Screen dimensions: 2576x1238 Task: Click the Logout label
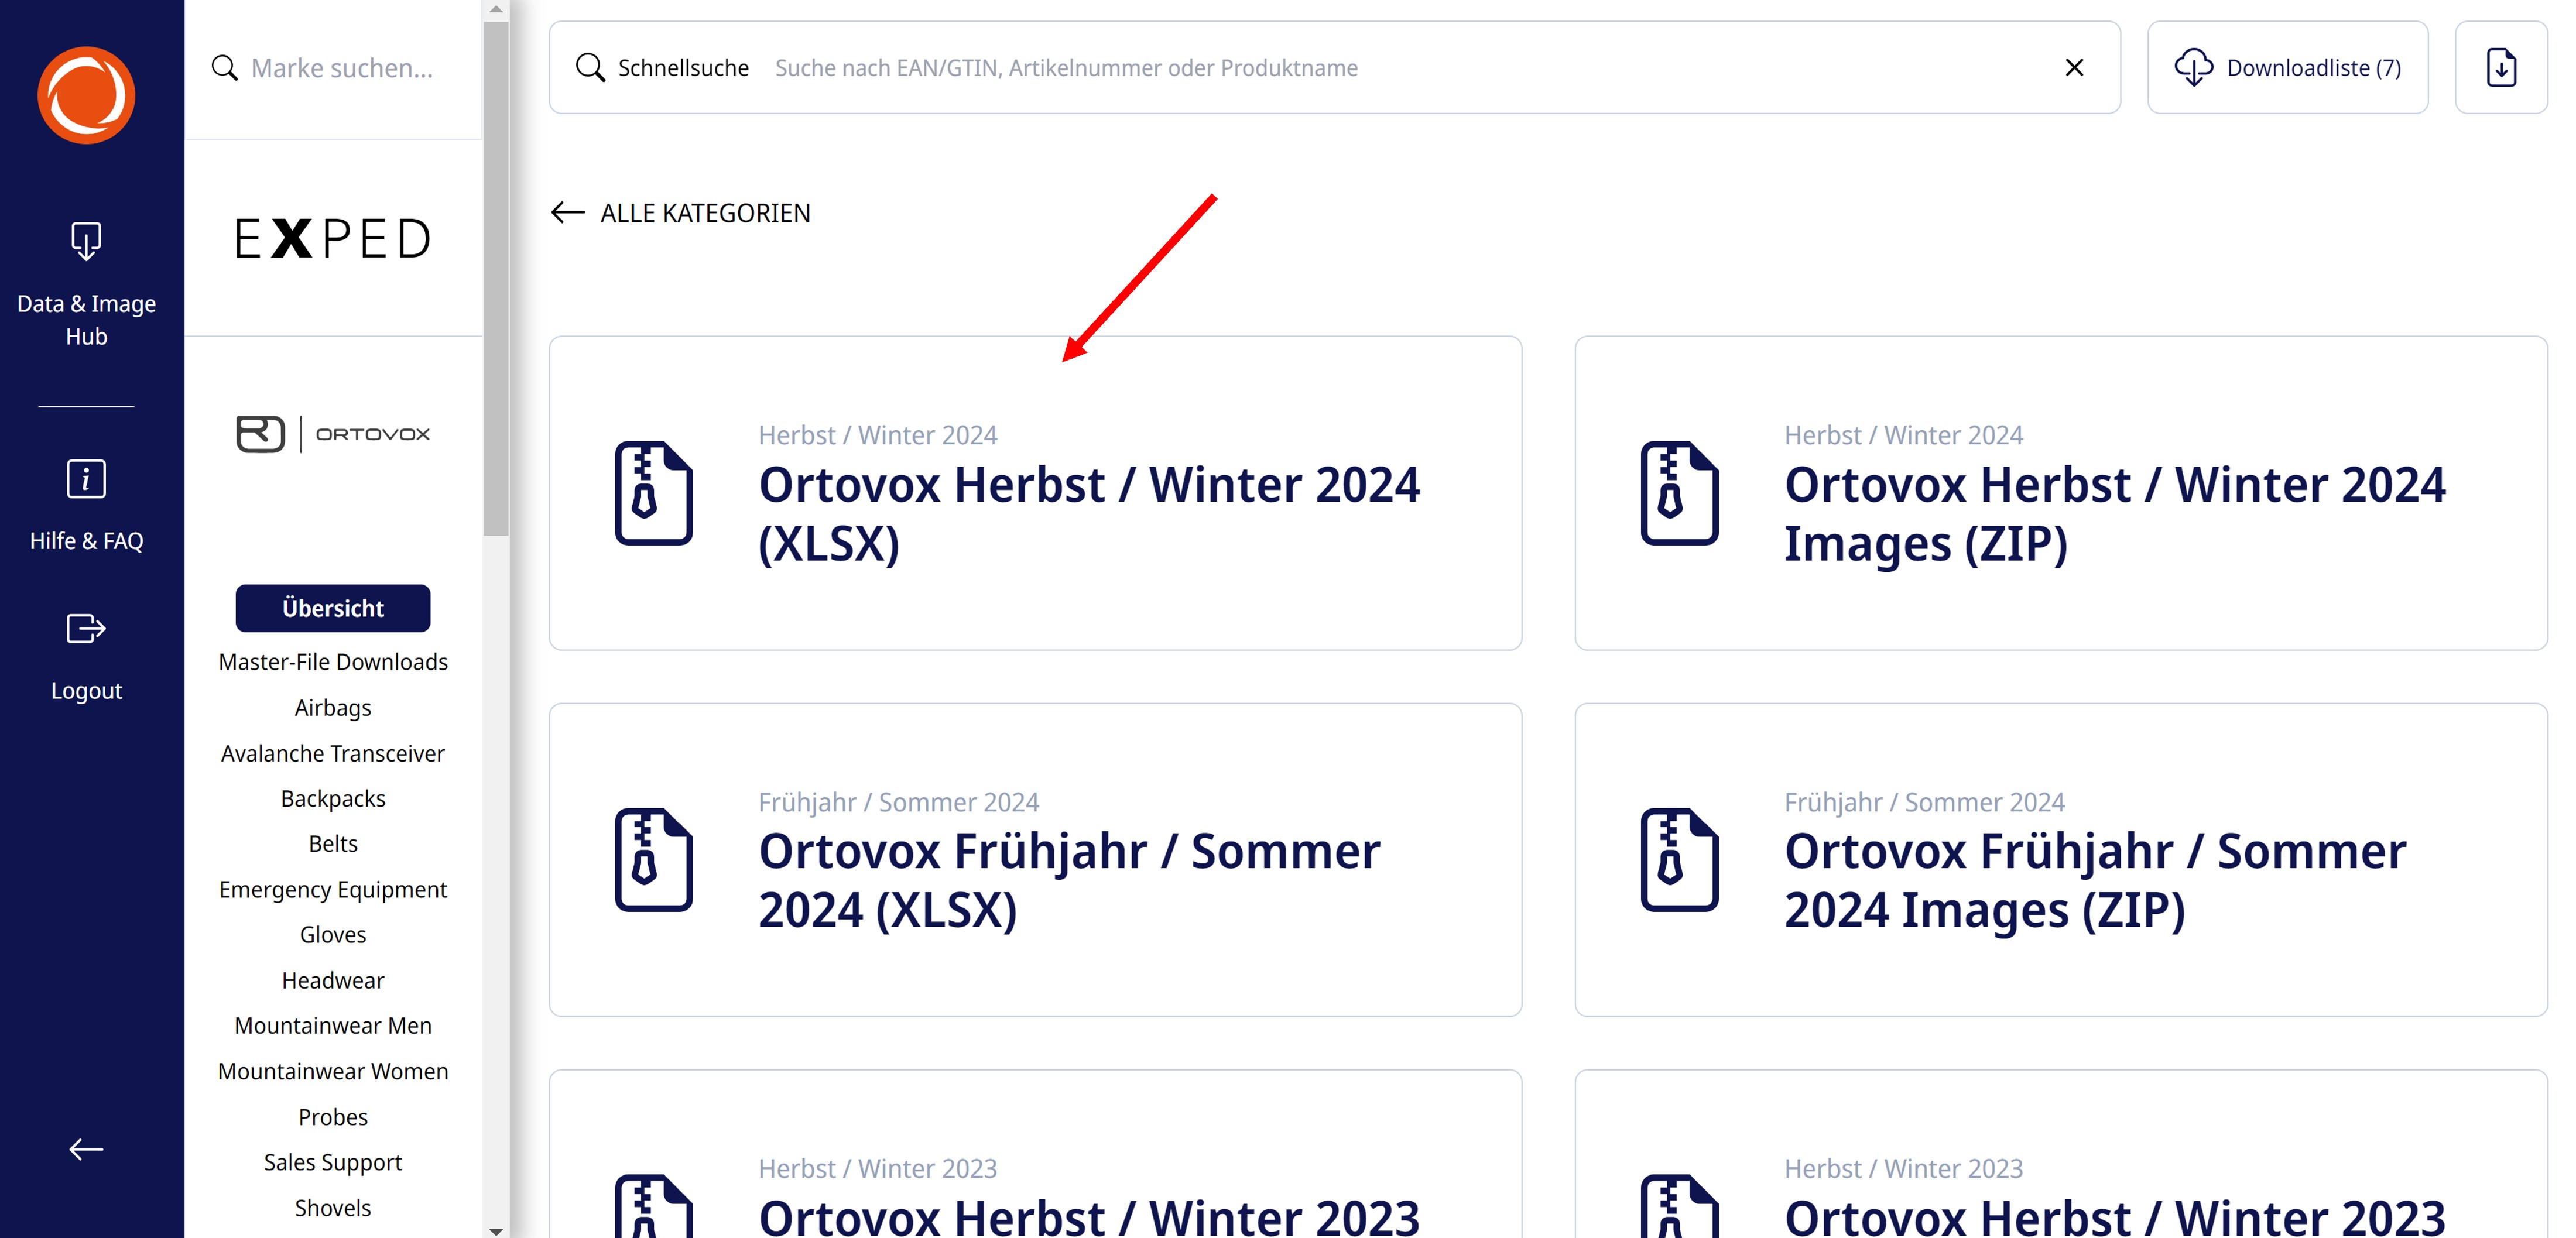pos(86,691)
